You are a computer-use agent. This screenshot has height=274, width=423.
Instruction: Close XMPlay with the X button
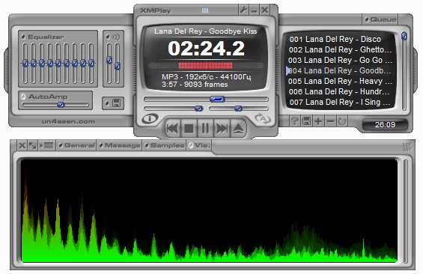[x=265, y=10]
